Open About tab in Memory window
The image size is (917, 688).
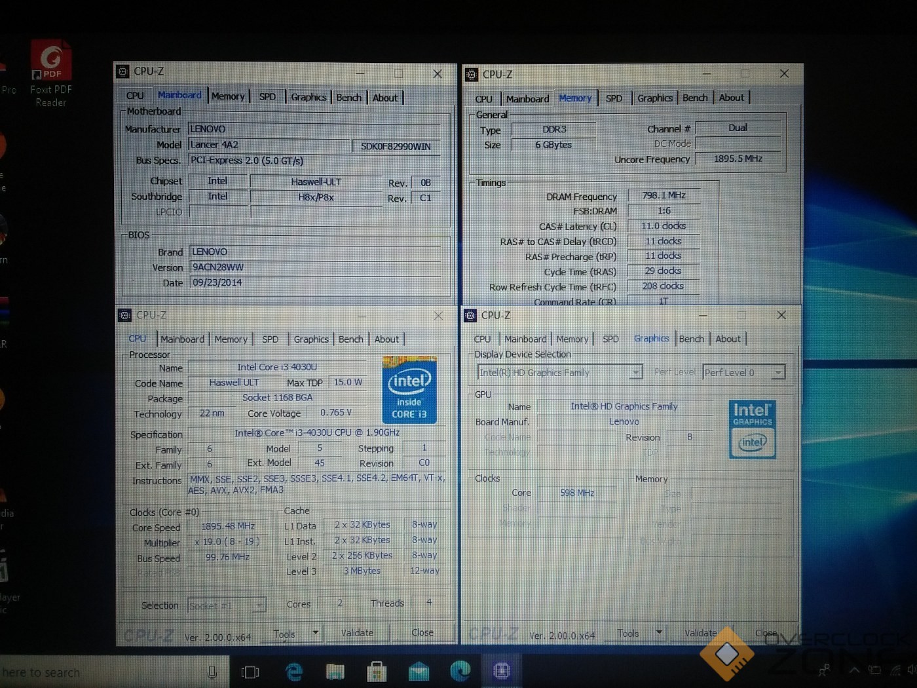[732, 98]
